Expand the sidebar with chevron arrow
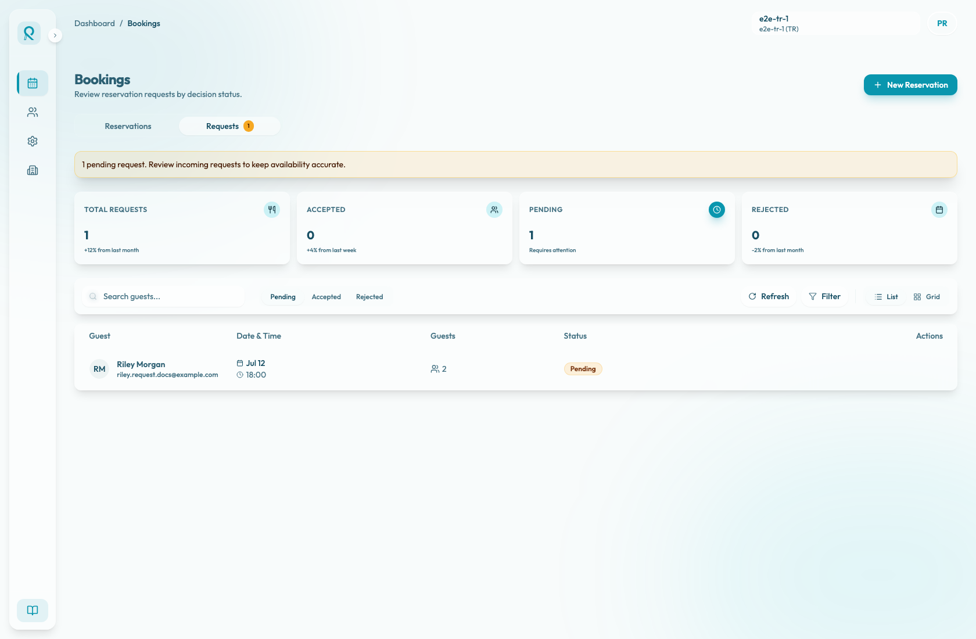The image size is (976, 639). 55,35
